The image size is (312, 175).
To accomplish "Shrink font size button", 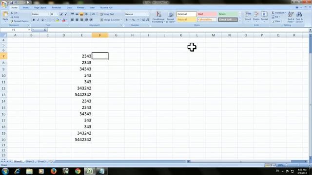I will (x=66, y=14).
